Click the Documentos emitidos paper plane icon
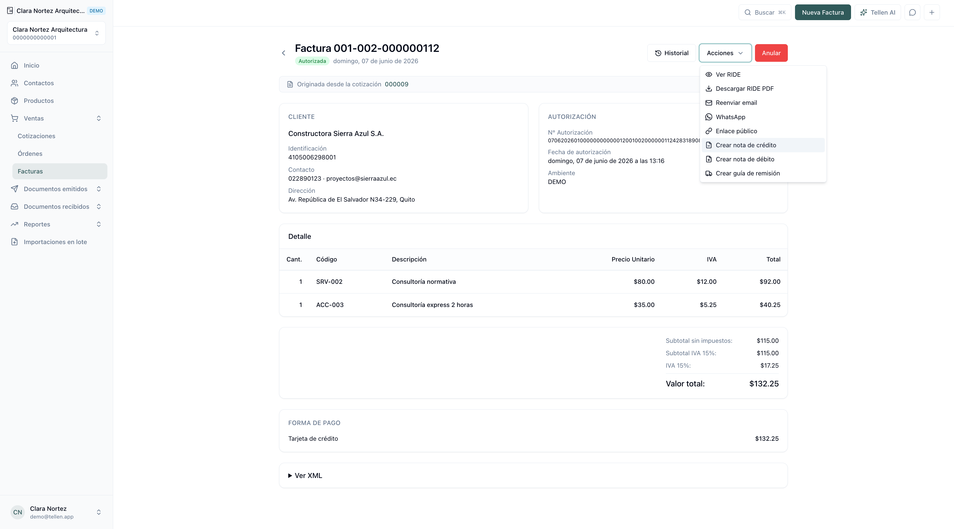Screen dimensions: 954x529 [x=14, y=189]
